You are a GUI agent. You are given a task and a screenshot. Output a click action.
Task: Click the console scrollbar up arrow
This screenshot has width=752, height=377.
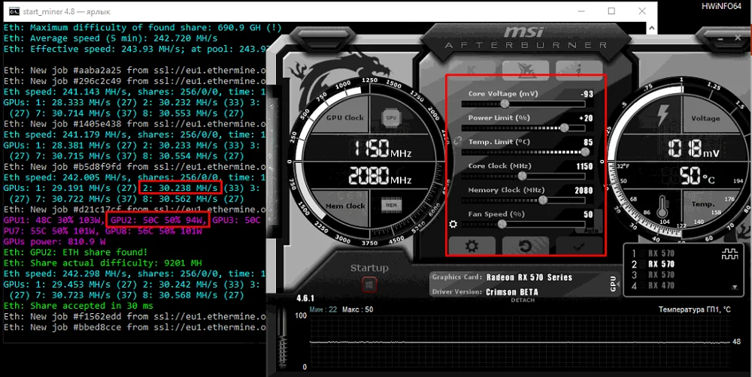(x=652, y=27)
